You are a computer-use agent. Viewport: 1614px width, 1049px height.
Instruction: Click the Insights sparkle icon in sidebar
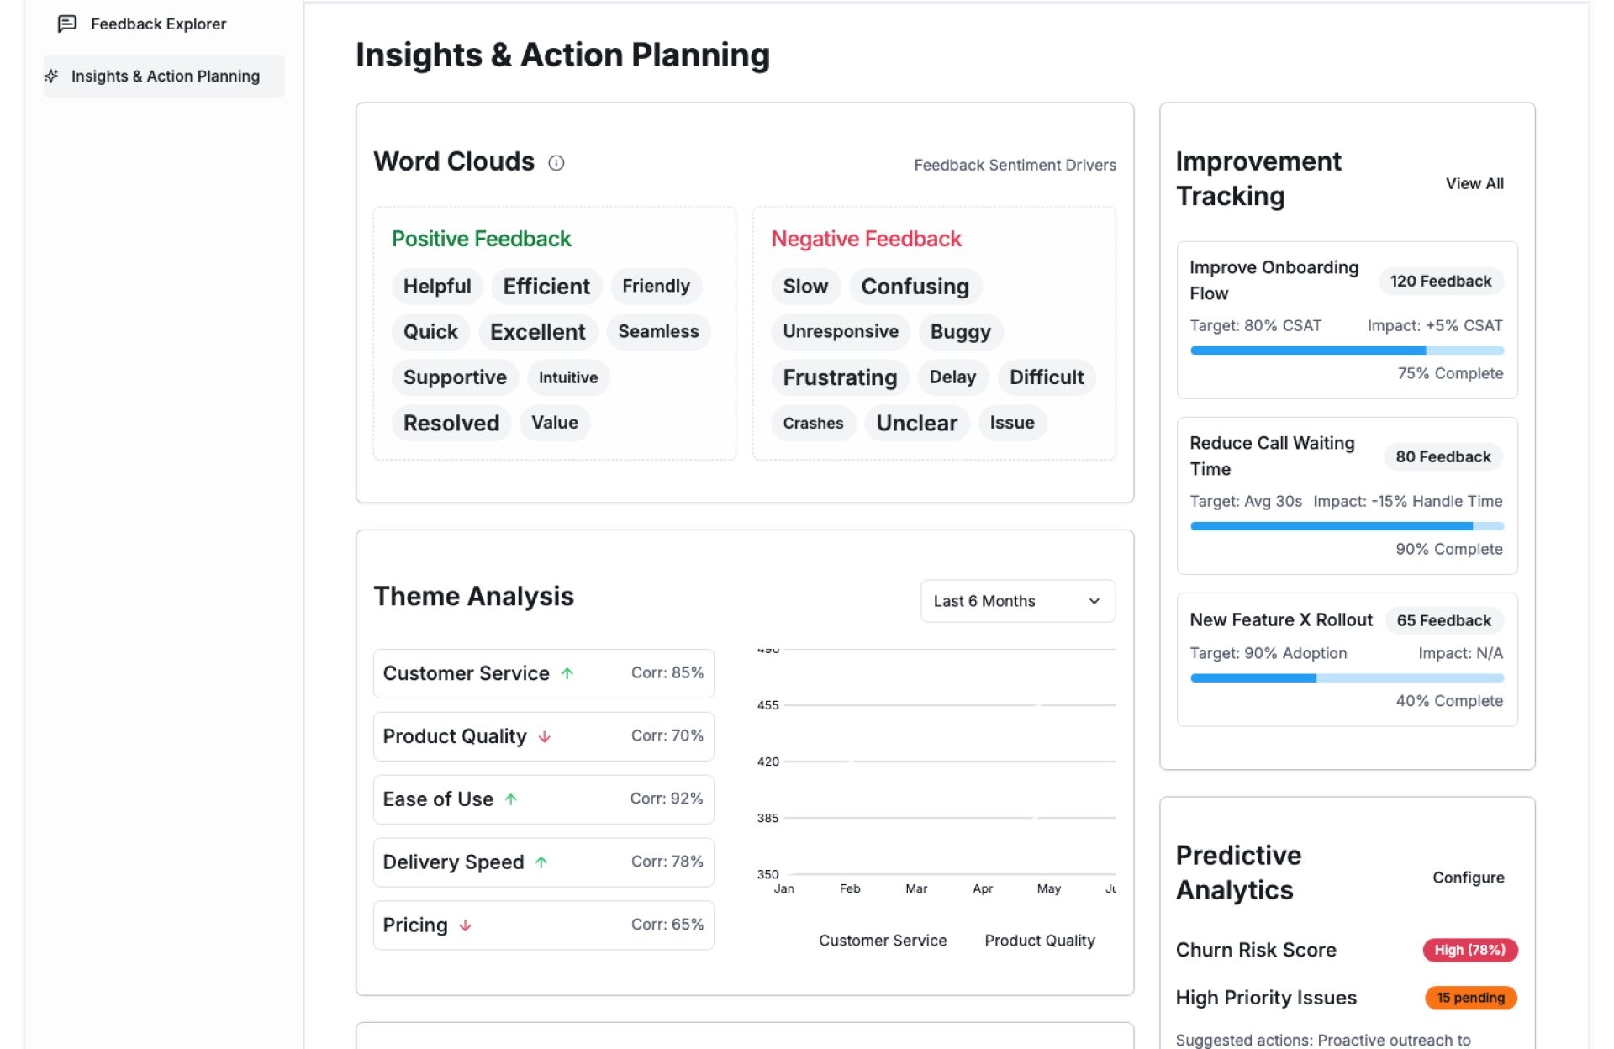(x=52, y=76)
